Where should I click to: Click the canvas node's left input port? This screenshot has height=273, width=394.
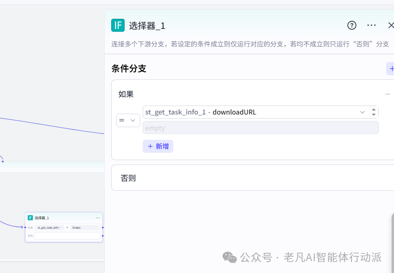25,227
